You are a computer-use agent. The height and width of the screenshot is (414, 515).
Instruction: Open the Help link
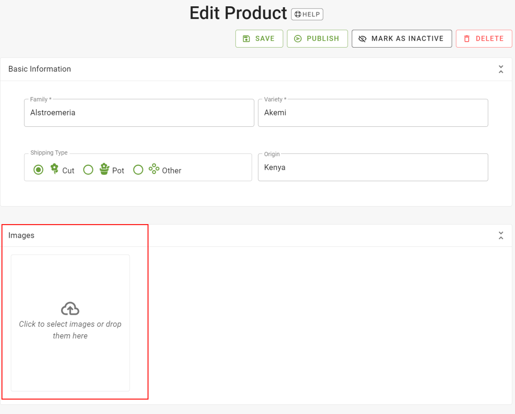point(307,14)
